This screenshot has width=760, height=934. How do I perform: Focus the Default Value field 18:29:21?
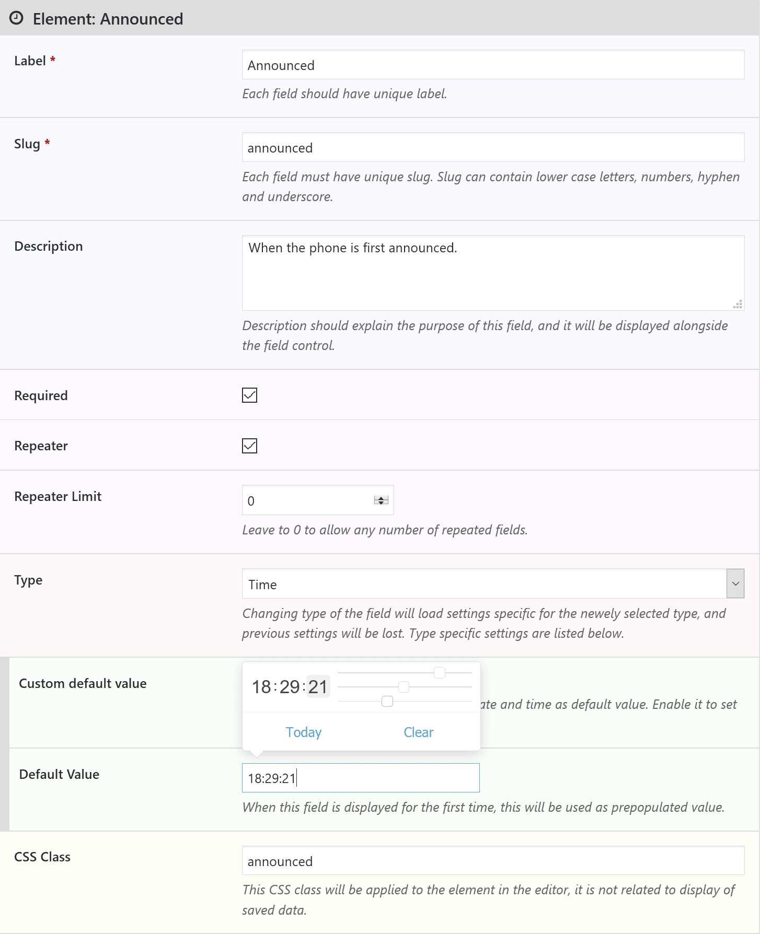tap(361, 778)
